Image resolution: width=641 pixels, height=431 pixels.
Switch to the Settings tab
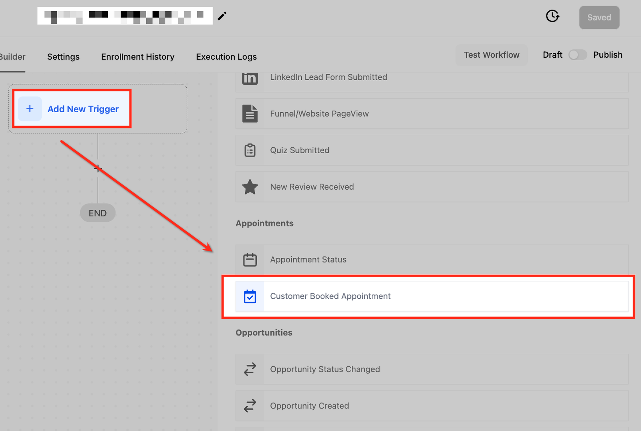tap(63, 57)
